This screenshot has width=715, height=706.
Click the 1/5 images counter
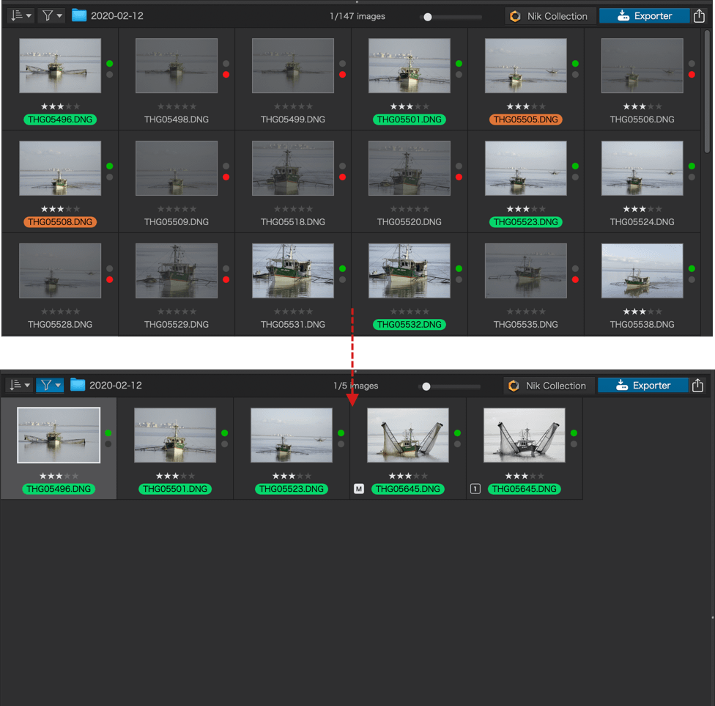pos(356,386)
